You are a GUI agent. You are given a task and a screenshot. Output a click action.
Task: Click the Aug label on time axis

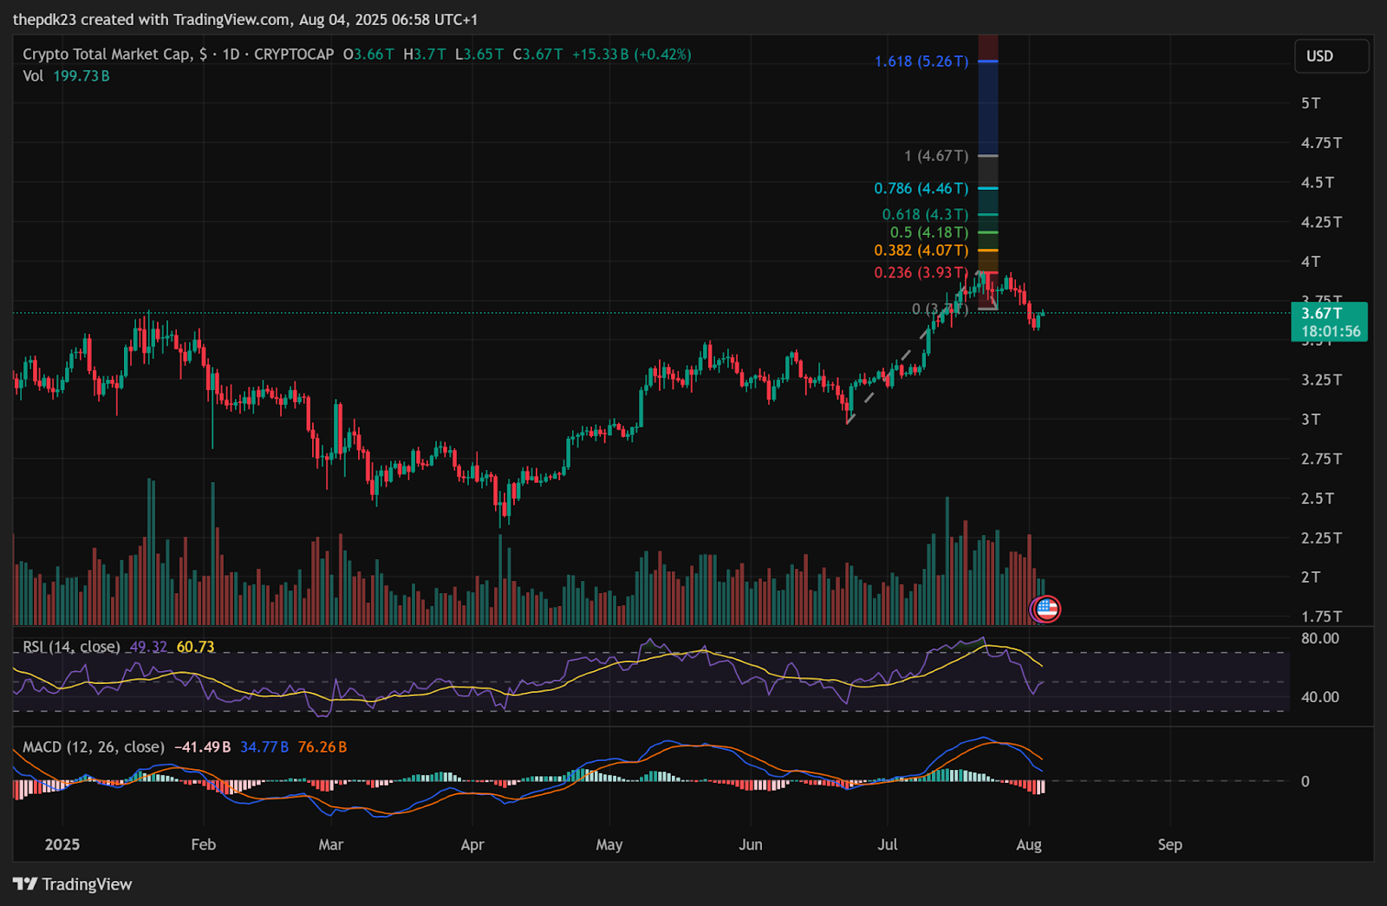click(x=1029, y=844)
